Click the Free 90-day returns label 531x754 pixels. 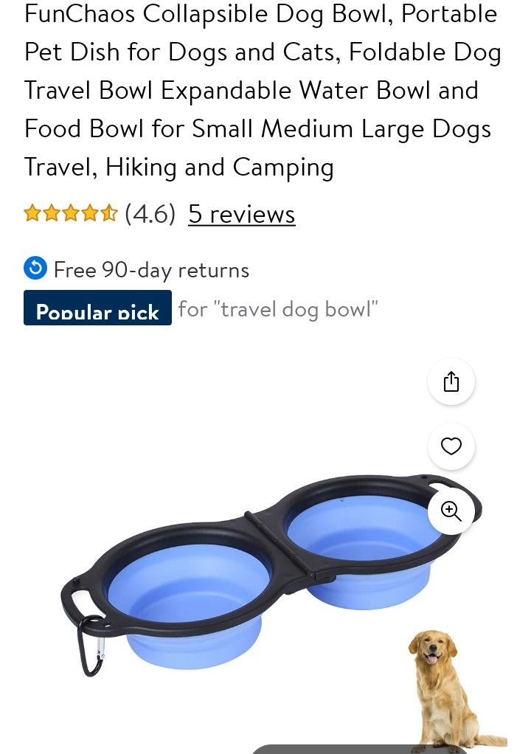pyautogui.click(x=151, y=270)
